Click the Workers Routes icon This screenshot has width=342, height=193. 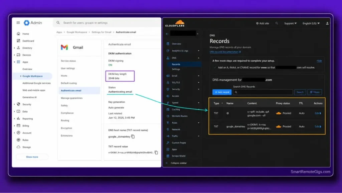coord(168,116)
